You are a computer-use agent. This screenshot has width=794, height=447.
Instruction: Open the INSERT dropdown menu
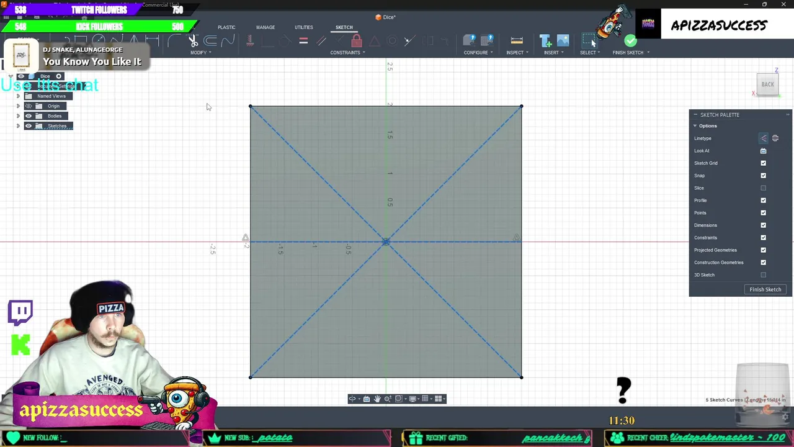pyautogui.click(x=554, y=53)
